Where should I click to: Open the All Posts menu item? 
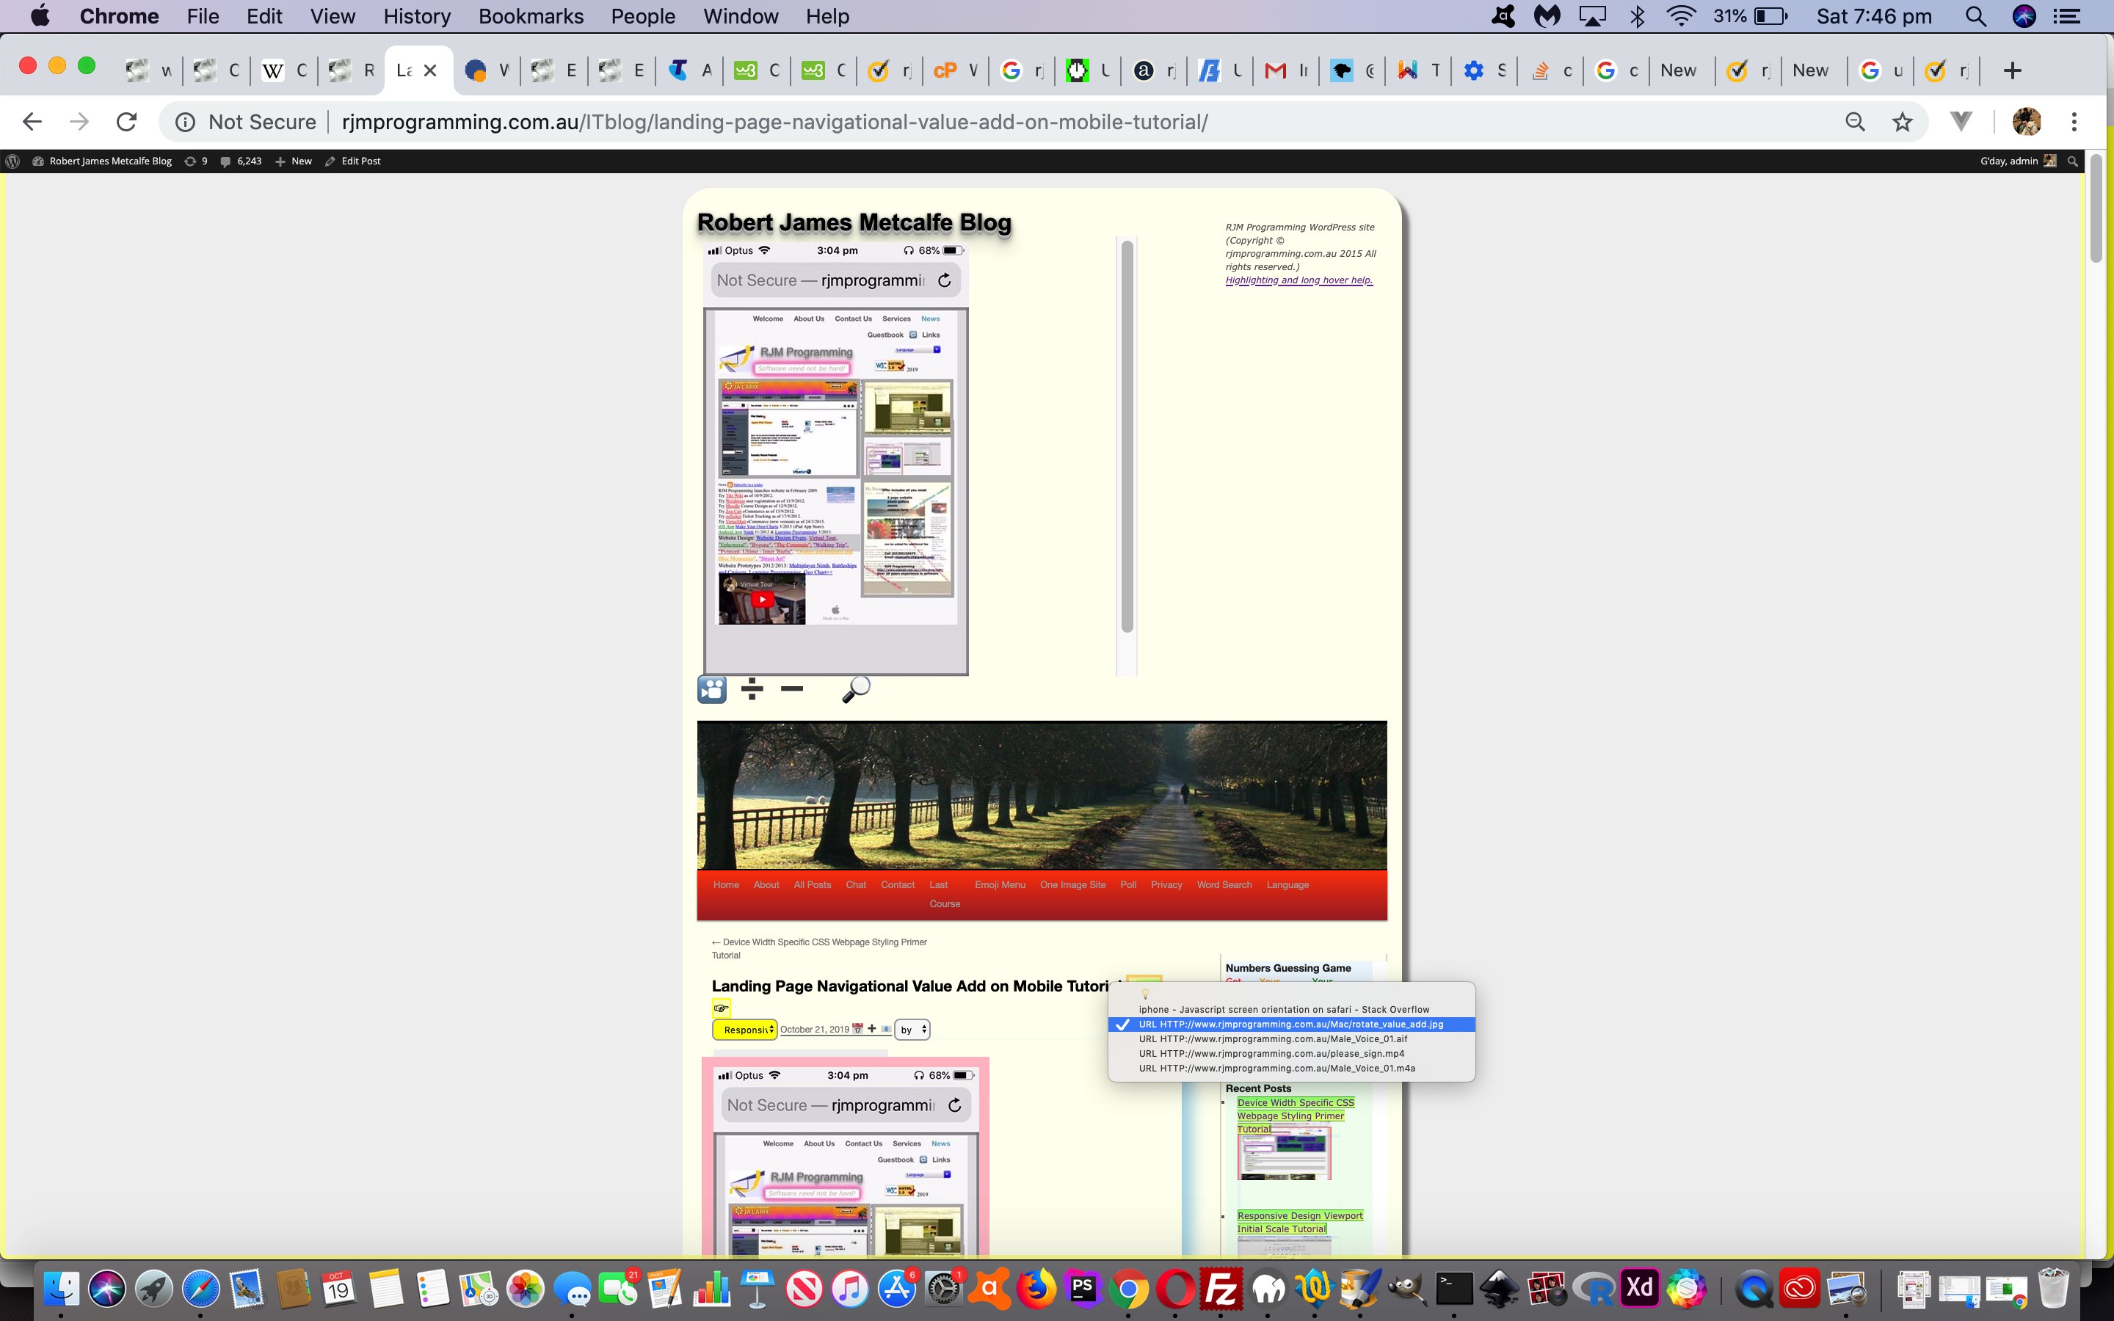813,885
